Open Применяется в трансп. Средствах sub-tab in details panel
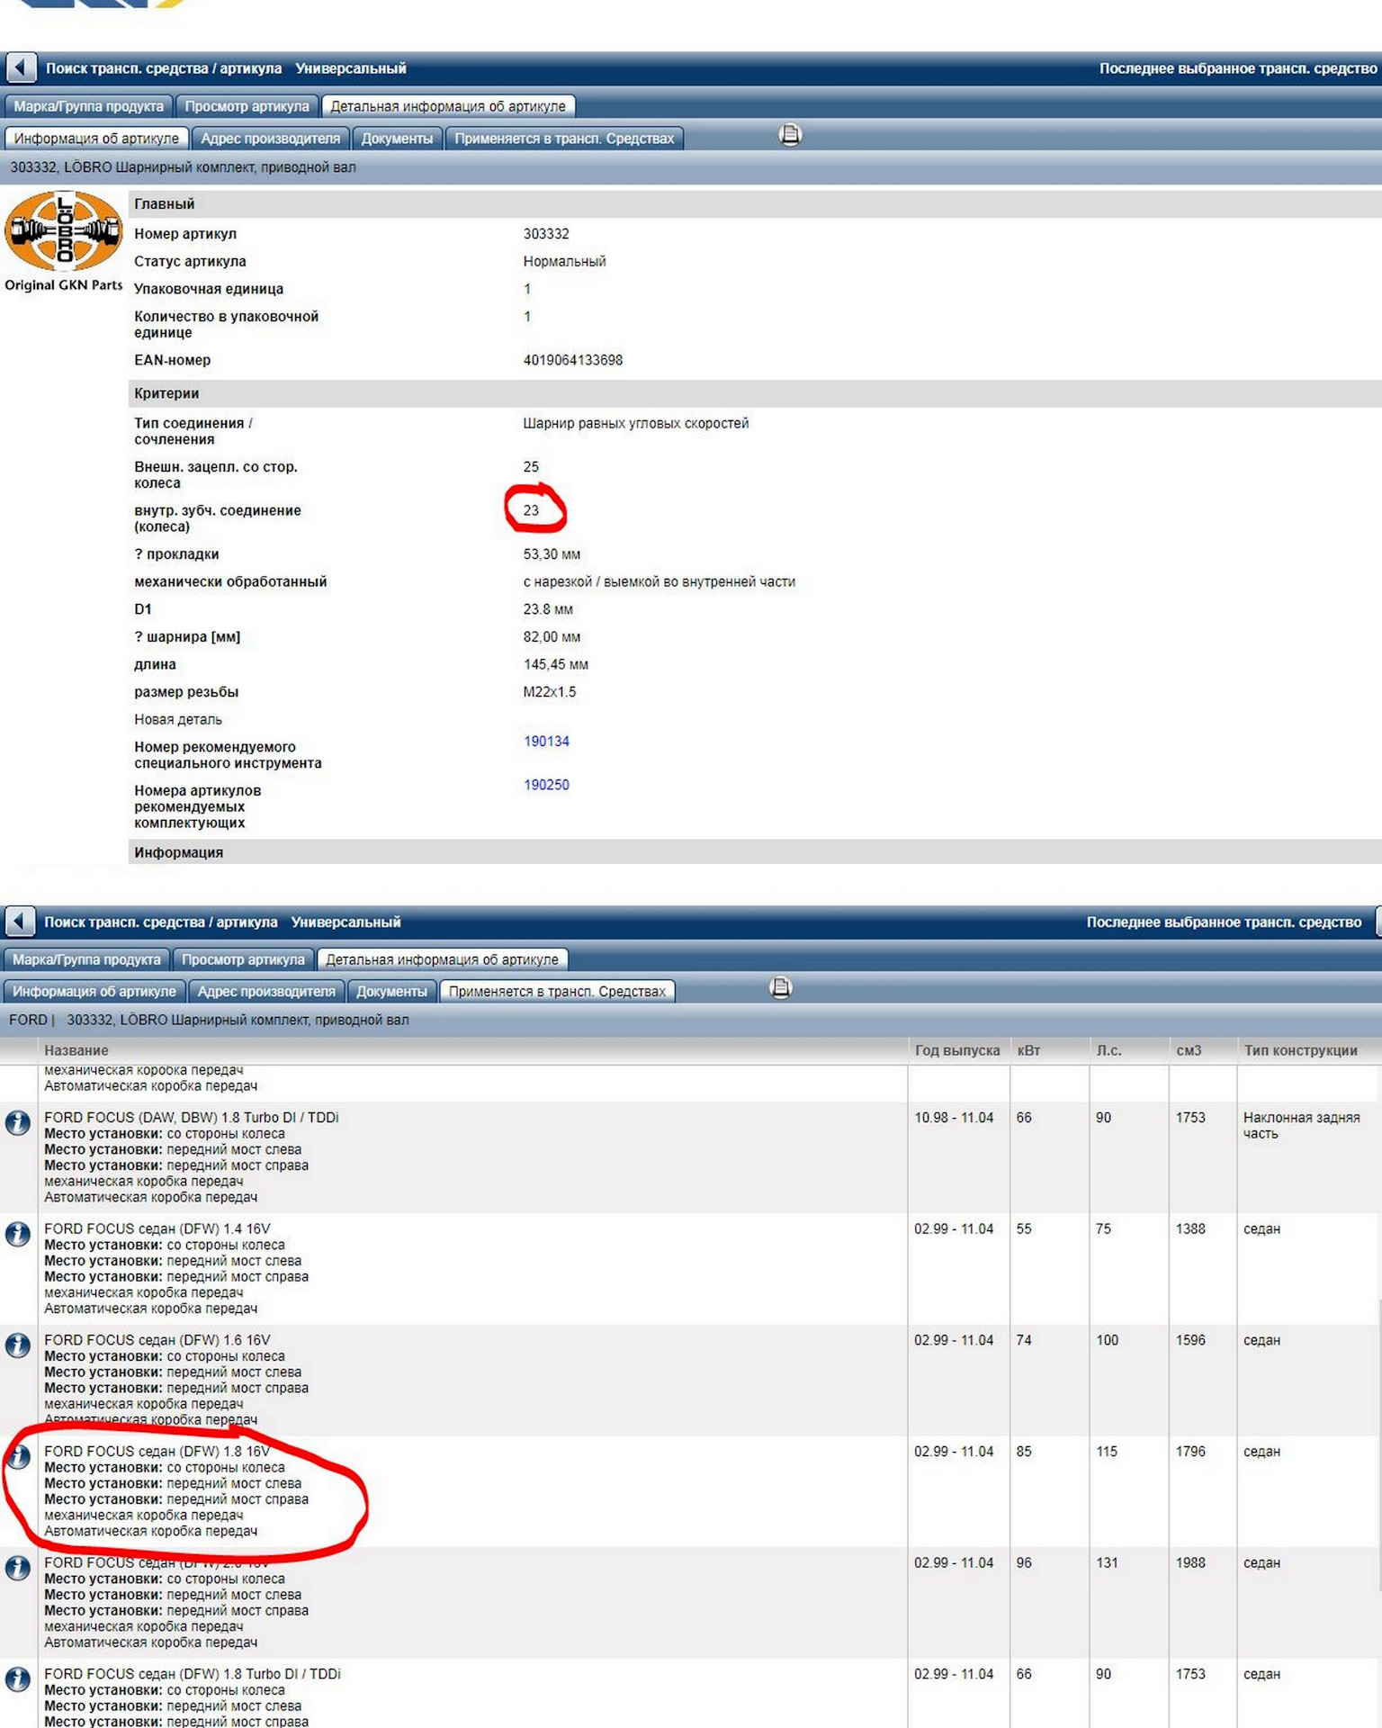Screen dimensions: 1382x1728 point(564,139)
